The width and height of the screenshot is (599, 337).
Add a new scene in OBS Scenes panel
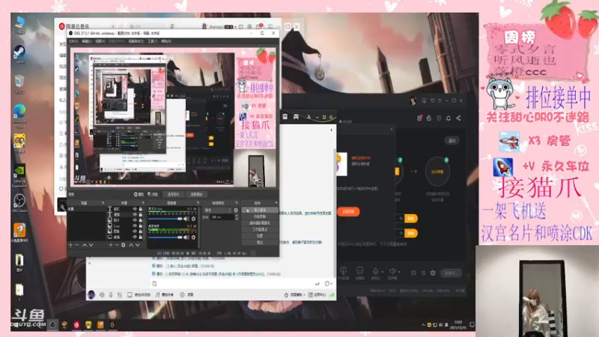[70, 245]
